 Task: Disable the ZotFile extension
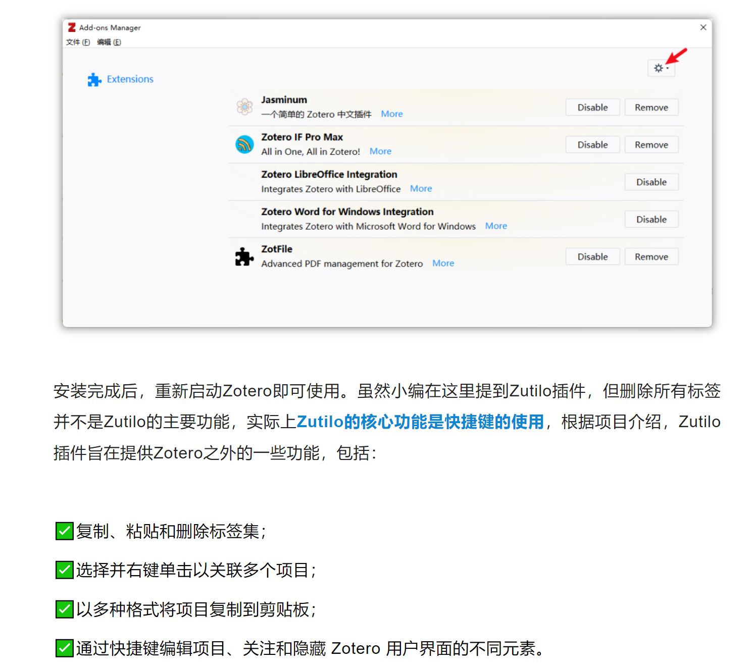[x=592, y=256]
